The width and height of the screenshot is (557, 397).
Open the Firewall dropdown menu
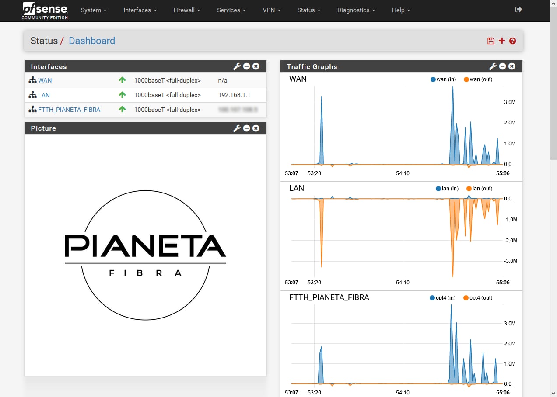(187, 10)
